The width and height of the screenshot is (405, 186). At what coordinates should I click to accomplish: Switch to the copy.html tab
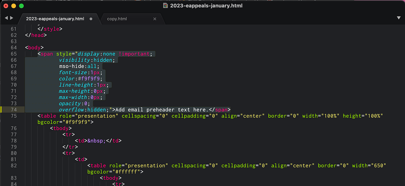point(117,19)
